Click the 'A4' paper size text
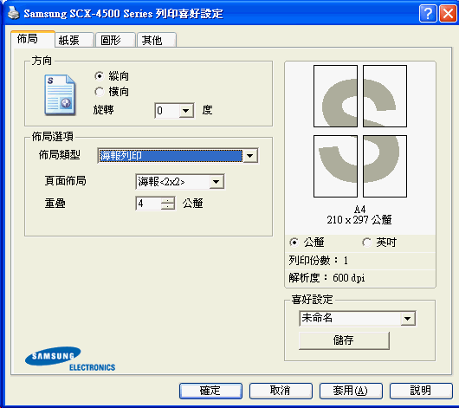Screen dimensions: 459x408 [359, 210]
